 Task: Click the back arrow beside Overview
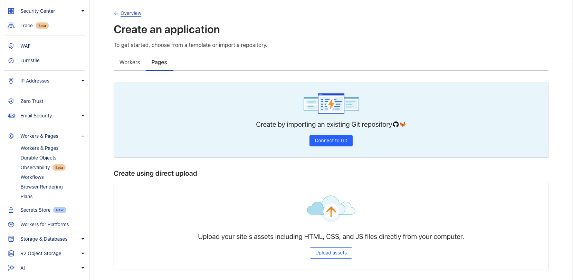coord(116,13)
